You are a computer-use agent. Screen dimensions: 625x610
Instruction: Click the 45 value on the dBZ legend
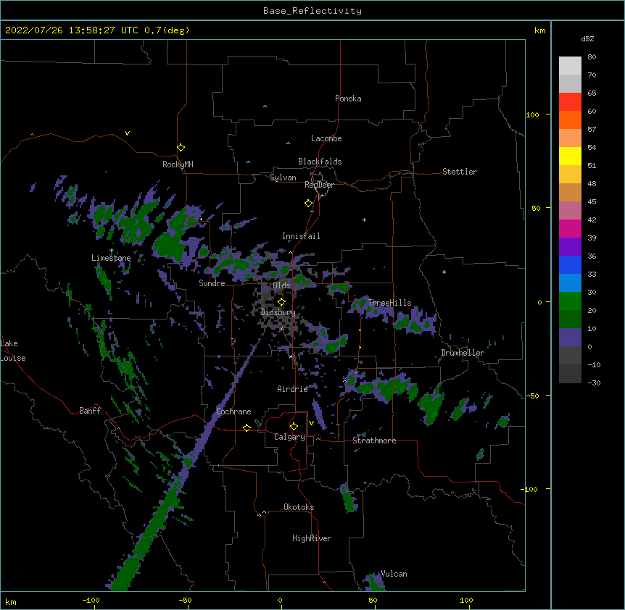592,202
